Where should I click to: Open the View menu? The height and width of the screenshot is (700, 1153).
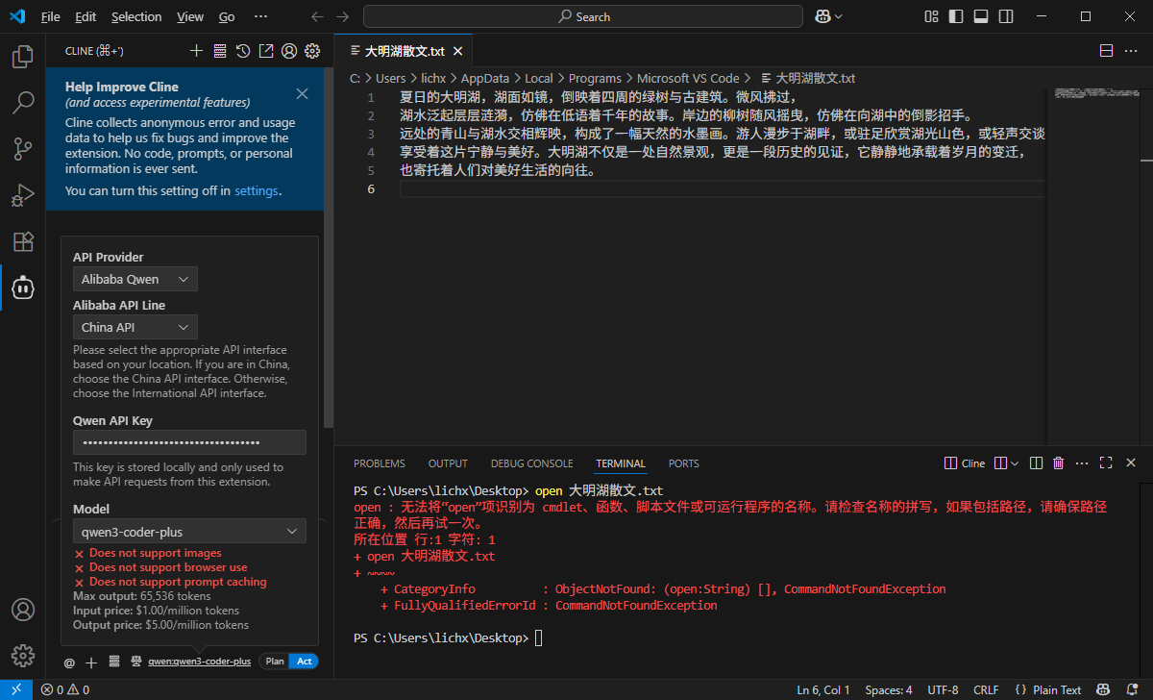tap(190, 16)
